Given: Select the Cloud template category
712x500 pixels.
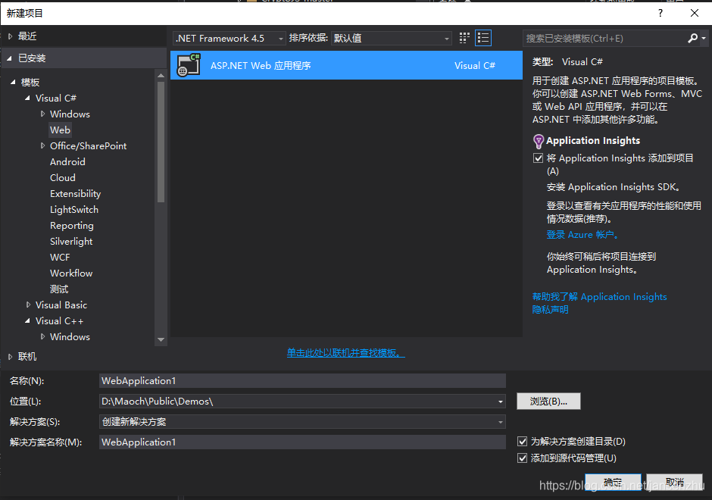Looking at the screenshot, I should click(63, 177).
